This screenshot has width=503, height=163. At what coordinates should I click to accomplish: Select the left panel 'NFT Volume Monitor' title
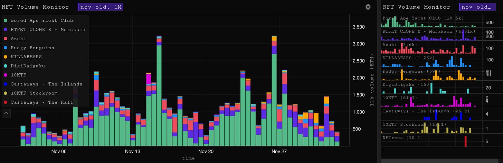point(35,7)
